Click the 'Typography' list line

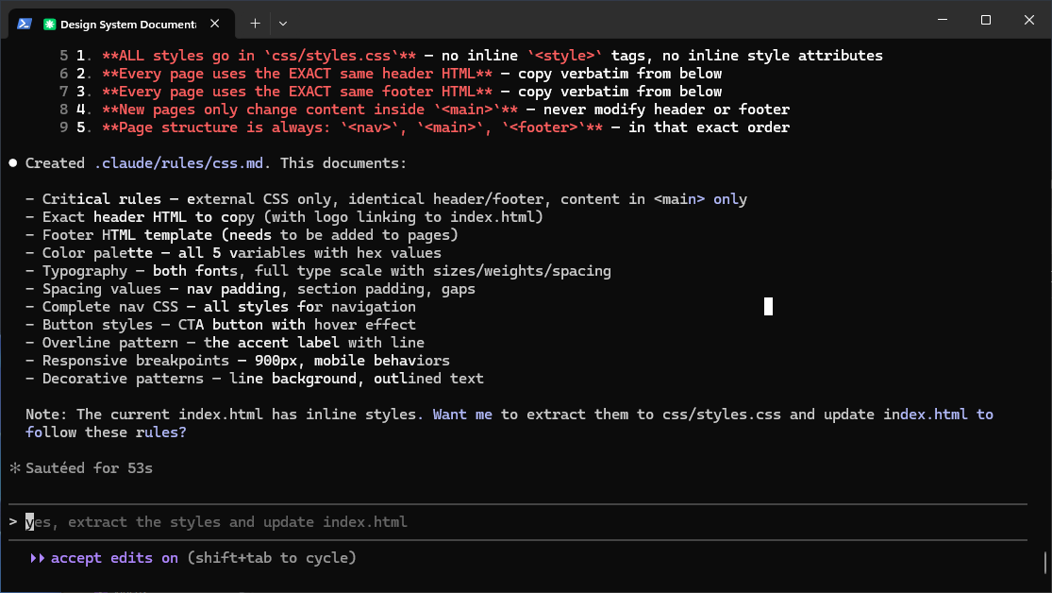coord(318,271)
